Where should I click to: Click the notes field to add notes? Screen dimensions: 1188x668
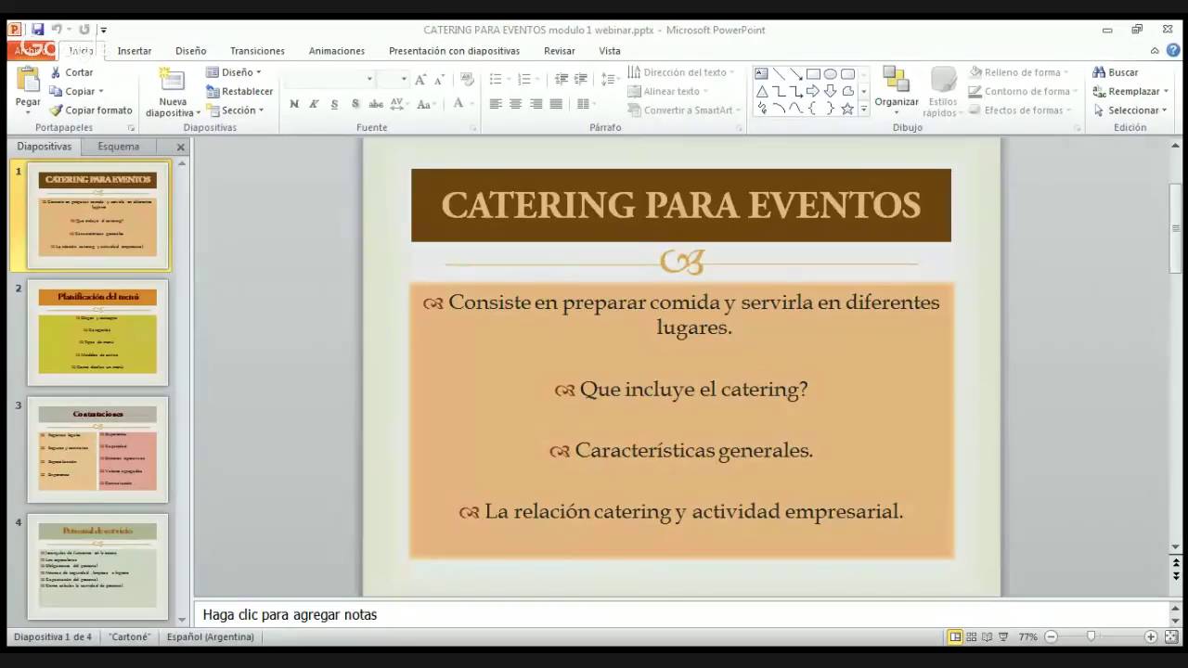(x=680, y=614)
